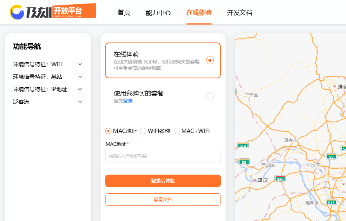Switch to the 开发文档 tab
Viewport: 346px width, 221px height.
[x=240, y=12]
